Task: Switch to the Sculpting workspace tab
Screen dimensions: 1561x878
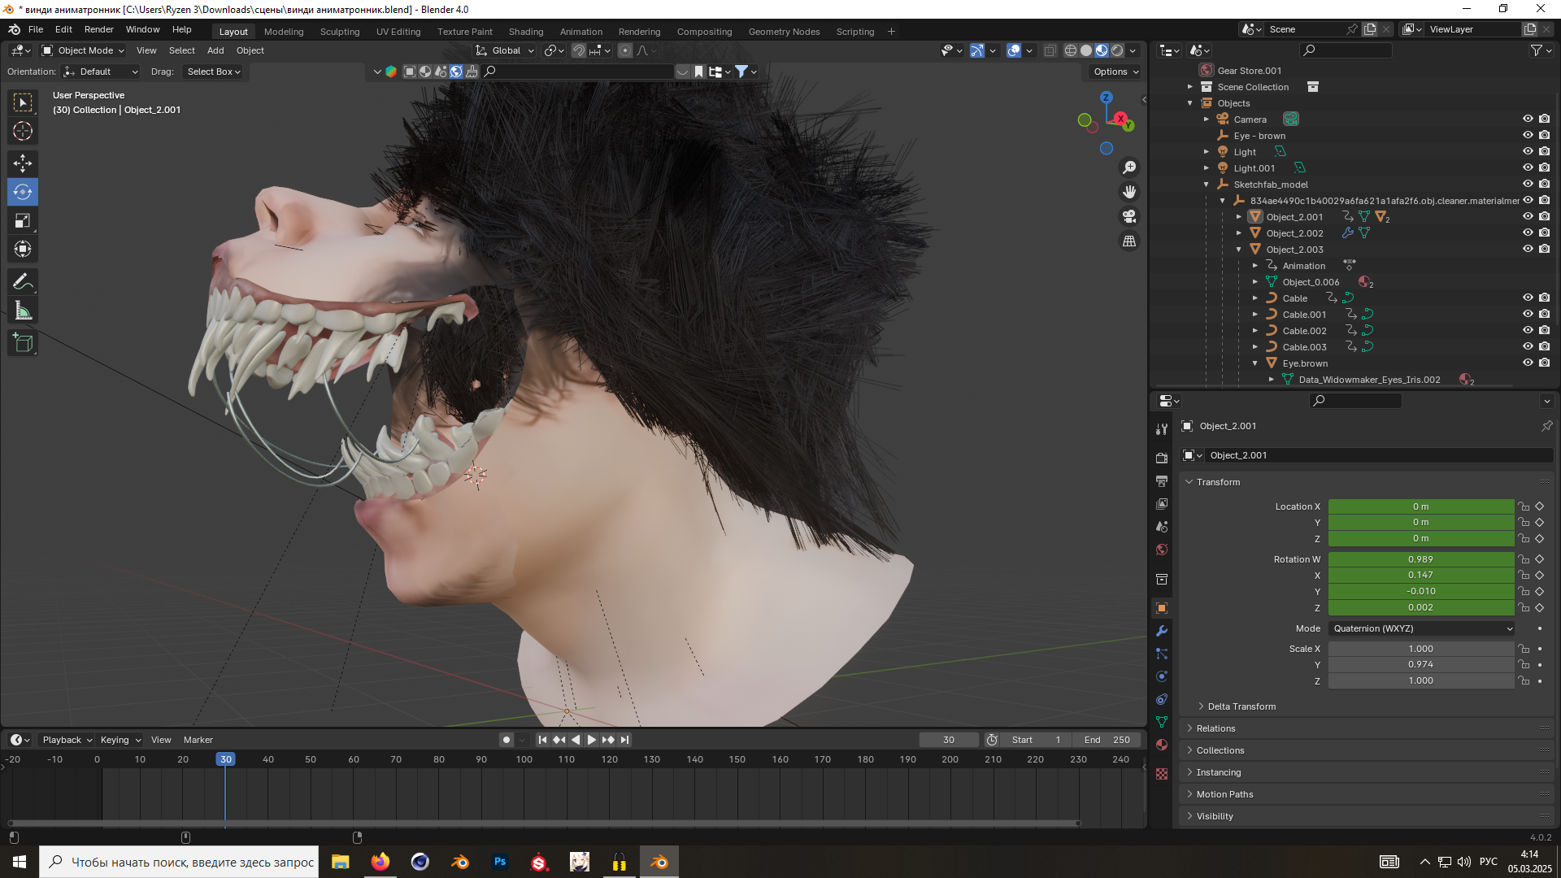Action: (x=340, y=32)
